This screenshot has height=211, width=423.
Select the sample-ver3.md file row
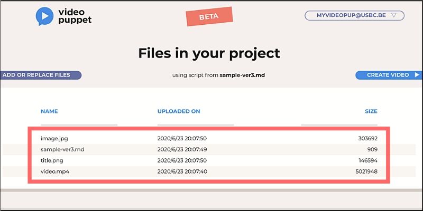click(x=209, y=149)
